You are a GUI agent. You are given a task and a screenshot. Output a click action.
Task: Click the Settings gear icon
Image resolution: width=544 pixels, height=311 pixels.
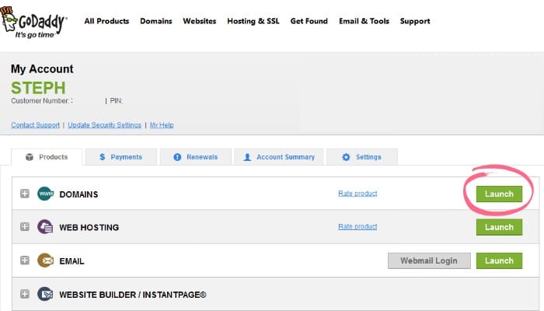[346, 157]
